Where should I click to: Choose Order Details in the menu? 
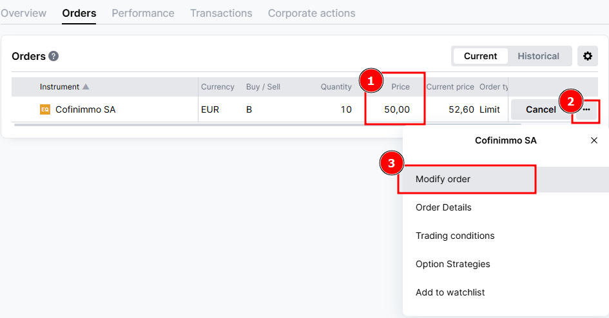click(443, 207)
